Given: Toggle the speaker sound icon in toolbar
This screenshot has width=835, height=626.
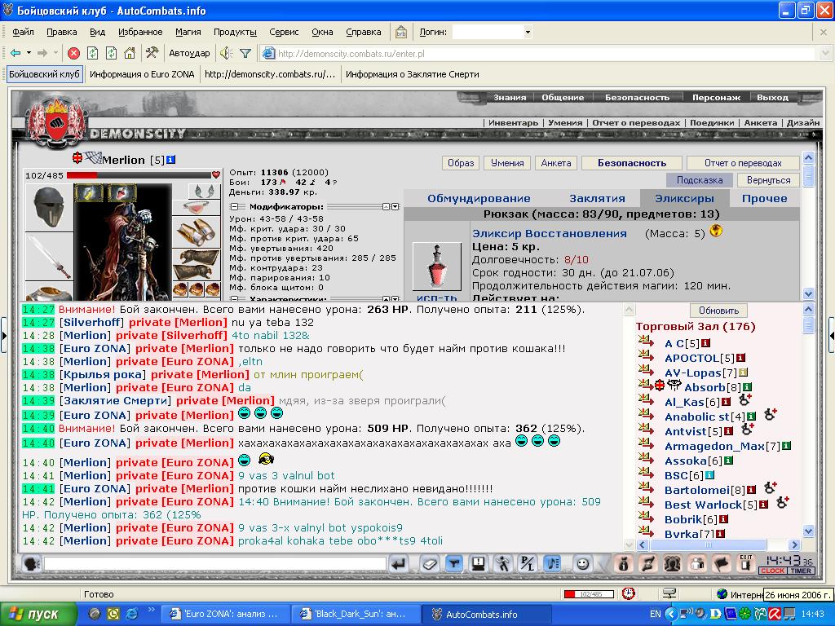Looking at the screenshot, I should pyautogui.click(x=227, y=53).
